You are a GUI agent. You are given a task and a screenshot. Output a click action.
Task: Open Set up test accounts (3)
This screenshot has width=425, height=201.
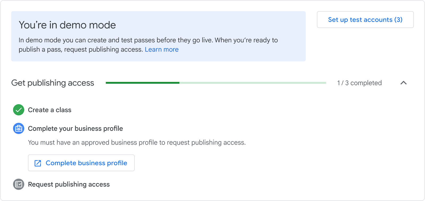(x=365, y=20)
